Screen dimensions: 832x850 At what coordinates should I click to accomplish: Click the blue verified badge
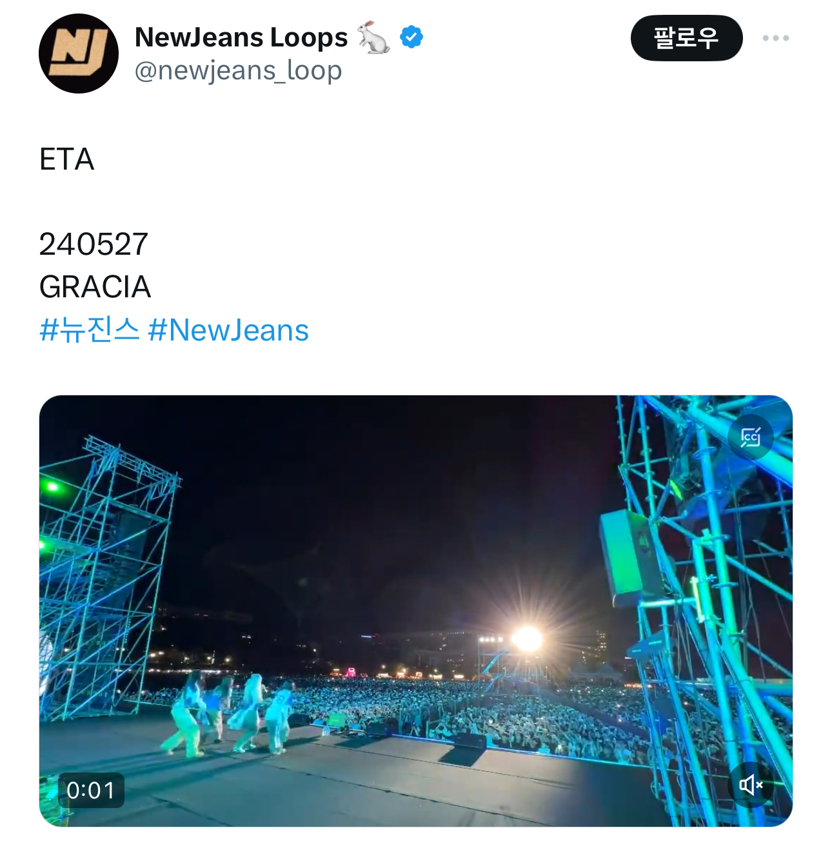411,37
